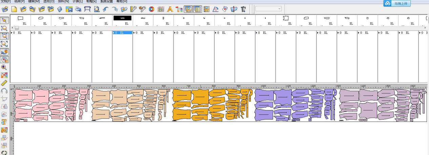Click the piece list horizontal scrollbar thumb
Viewport: 429px width, 155px height.
[x=17, y=28]
